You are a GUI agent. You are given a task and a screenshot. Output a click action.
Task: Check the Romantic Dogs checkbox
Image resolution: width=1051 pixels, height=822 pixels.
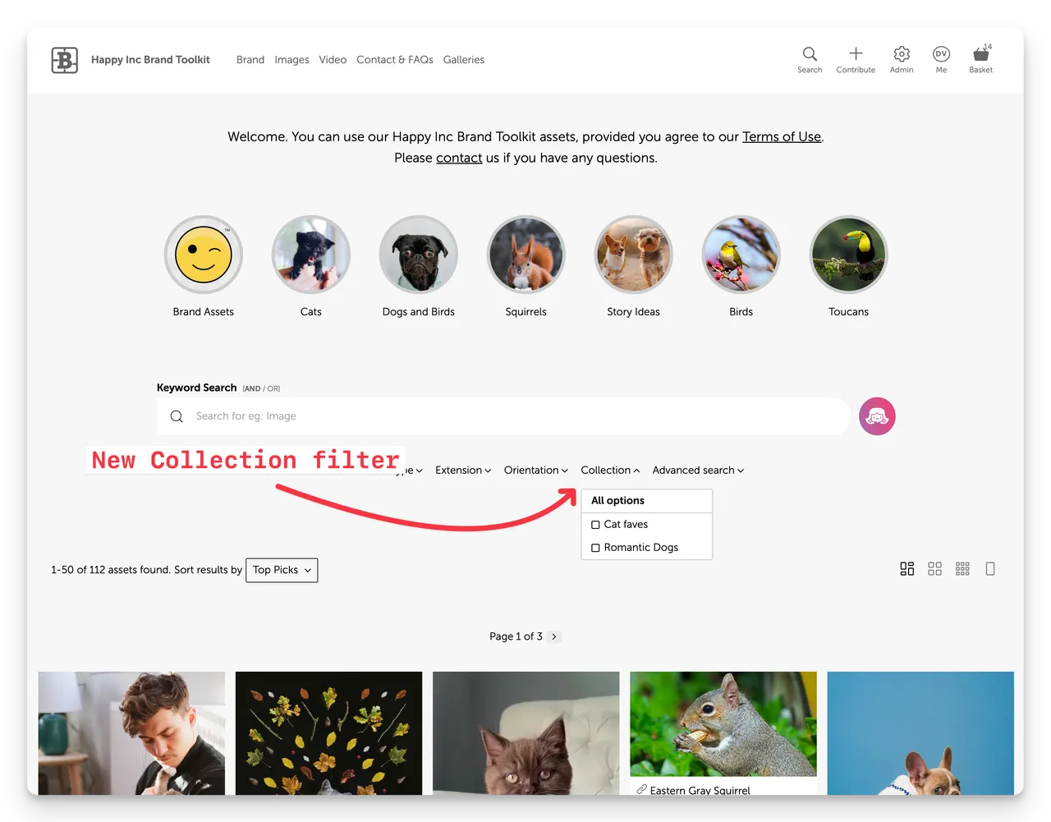(596, 548)
